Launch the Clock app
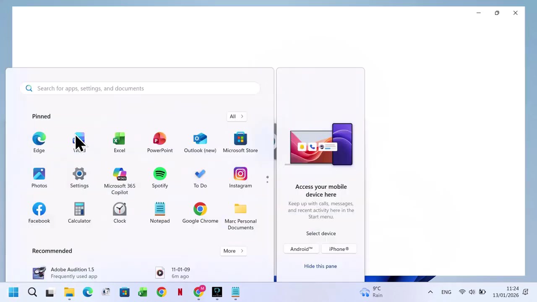This screenshot has height=302, width=537. pos(120,213)
